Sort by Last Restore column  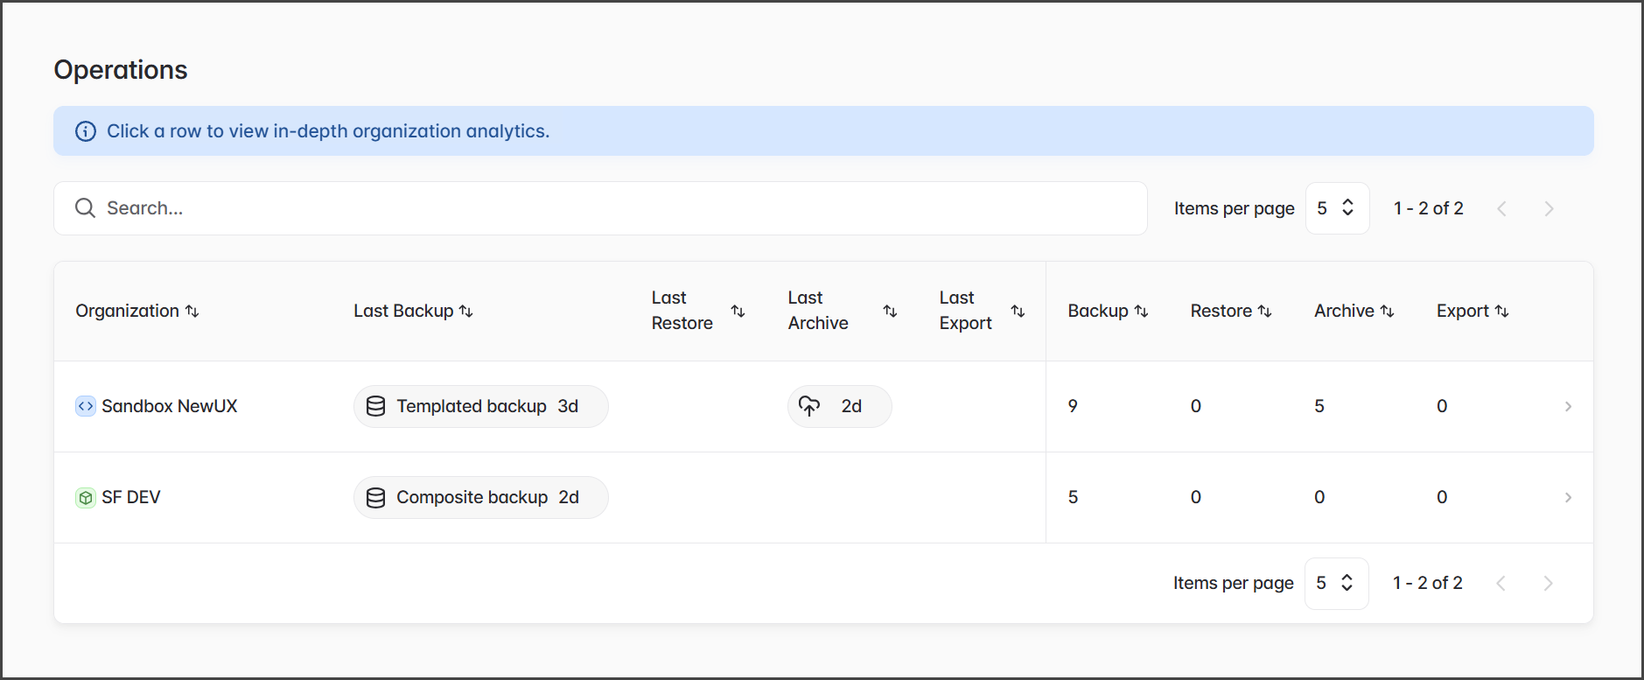pos(738,312)
